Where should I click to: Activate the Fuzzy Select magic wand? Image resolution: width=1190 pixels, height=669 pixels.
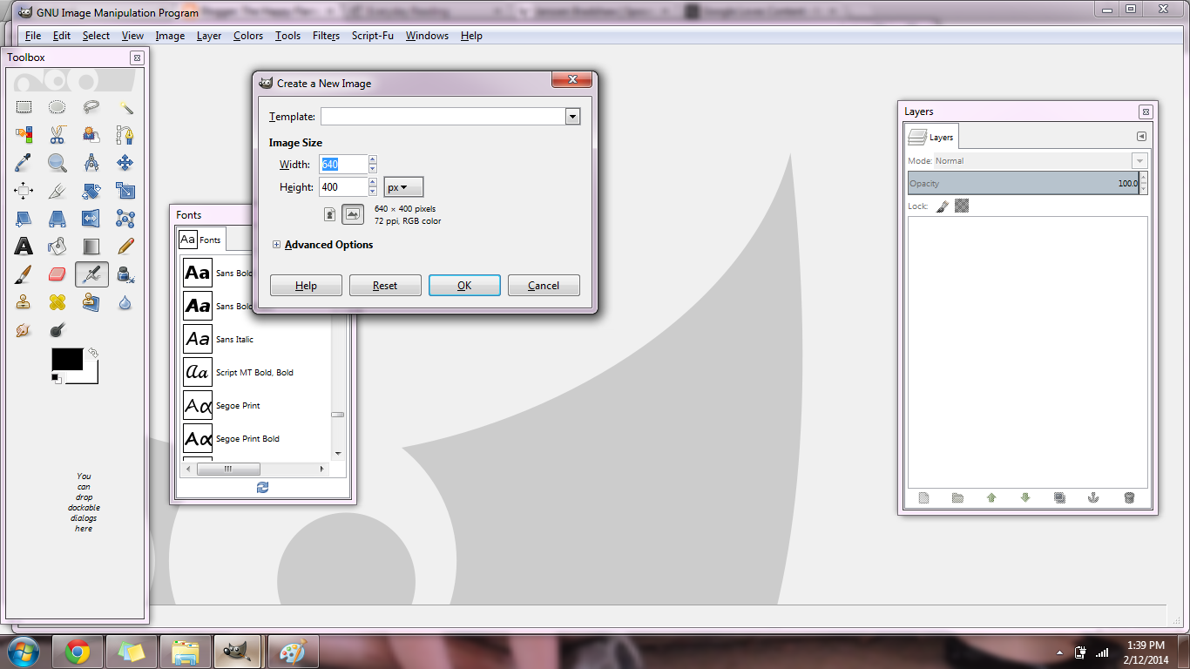pyautogui.click(x=125, y=107)
